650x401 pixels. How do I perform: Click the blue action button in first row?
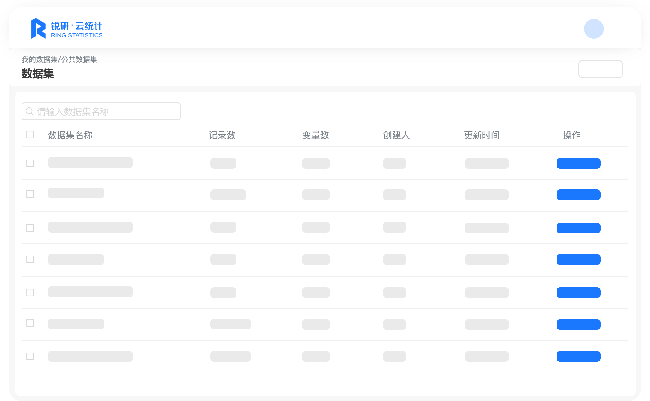tap(578, 163)
